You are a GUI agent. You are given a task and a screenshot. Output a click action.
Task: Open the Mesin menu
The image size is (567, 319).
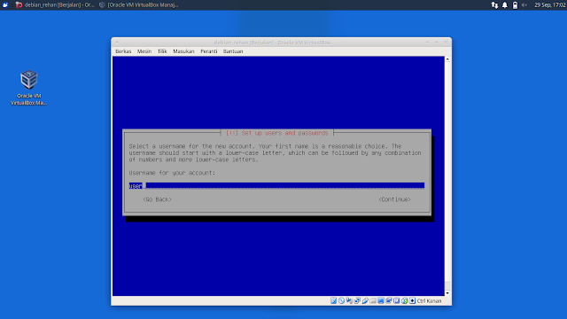(144, 51)
